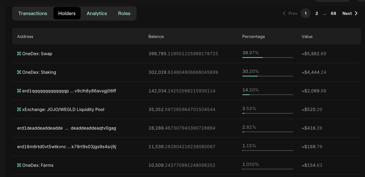
Task: Click the 39.97% percentage value
Action: click(x=250, y=53)
